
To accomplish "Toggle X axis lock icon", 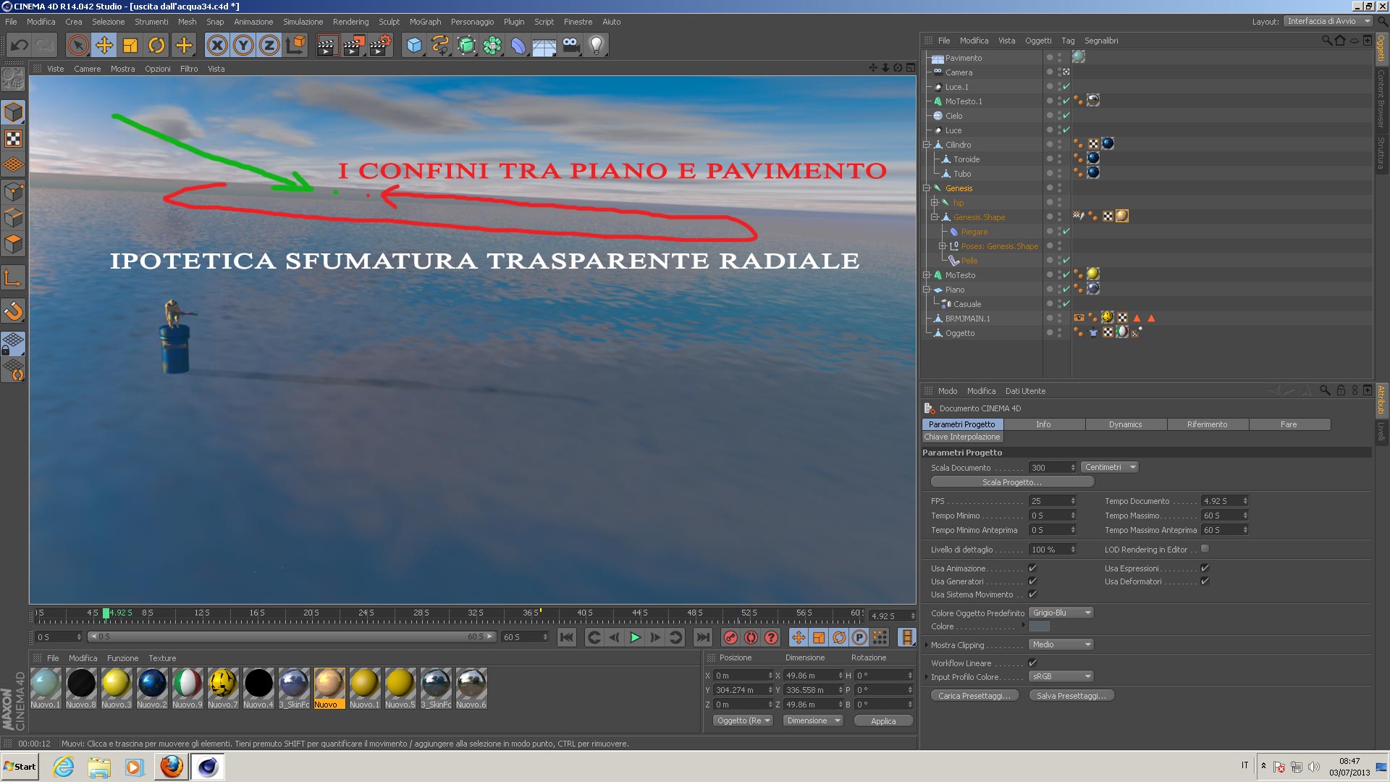I will [216, 46].
